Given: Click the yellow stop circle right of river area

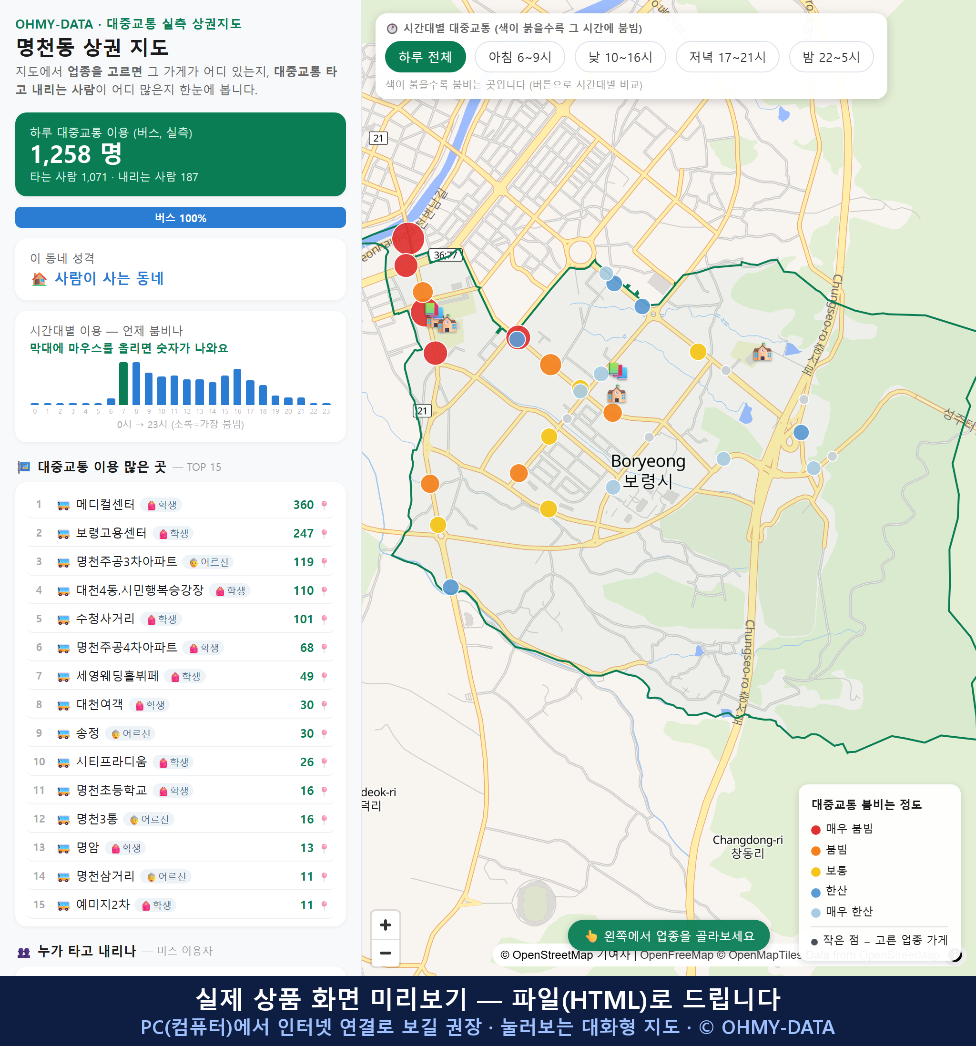Looking at the screenshot, I should point(698,351).
